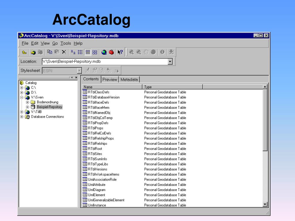Select the Database Connections item
This screenshot has width=295, height=221.
click(48, 117)
